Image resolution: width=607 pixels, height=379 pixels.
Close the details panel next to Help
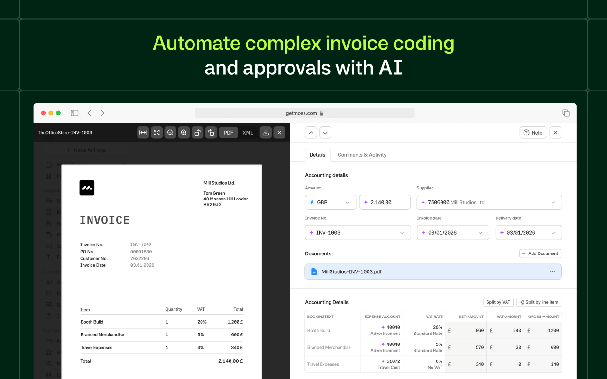(555, 133)
